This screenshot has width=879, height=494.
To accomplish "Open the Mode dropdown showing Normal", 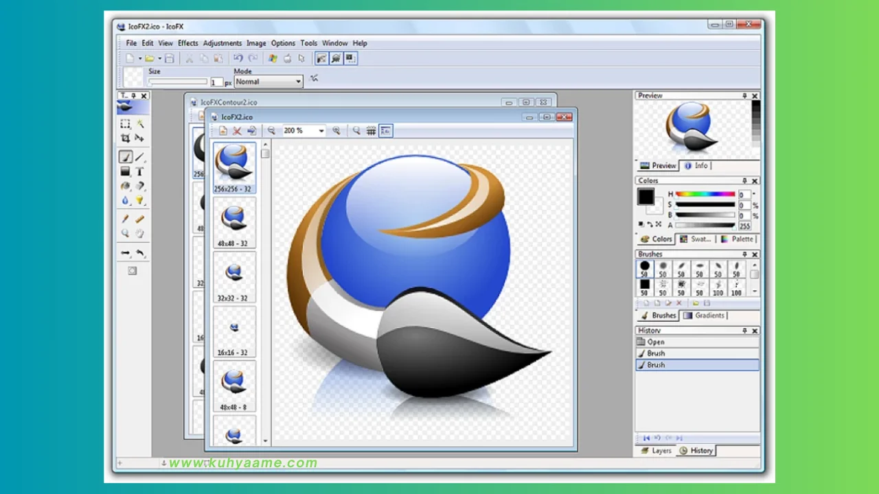I will click(x=268, y=81).
